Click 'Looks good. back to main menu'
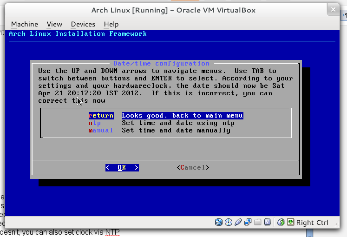Image resolution: width=347 pixels, height=237 pixels. click(x=183, y=116)
